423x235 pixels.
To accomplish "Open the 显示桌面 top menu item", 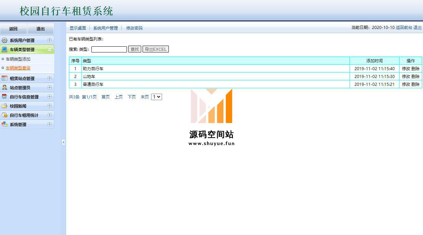I will coord(78,28).
